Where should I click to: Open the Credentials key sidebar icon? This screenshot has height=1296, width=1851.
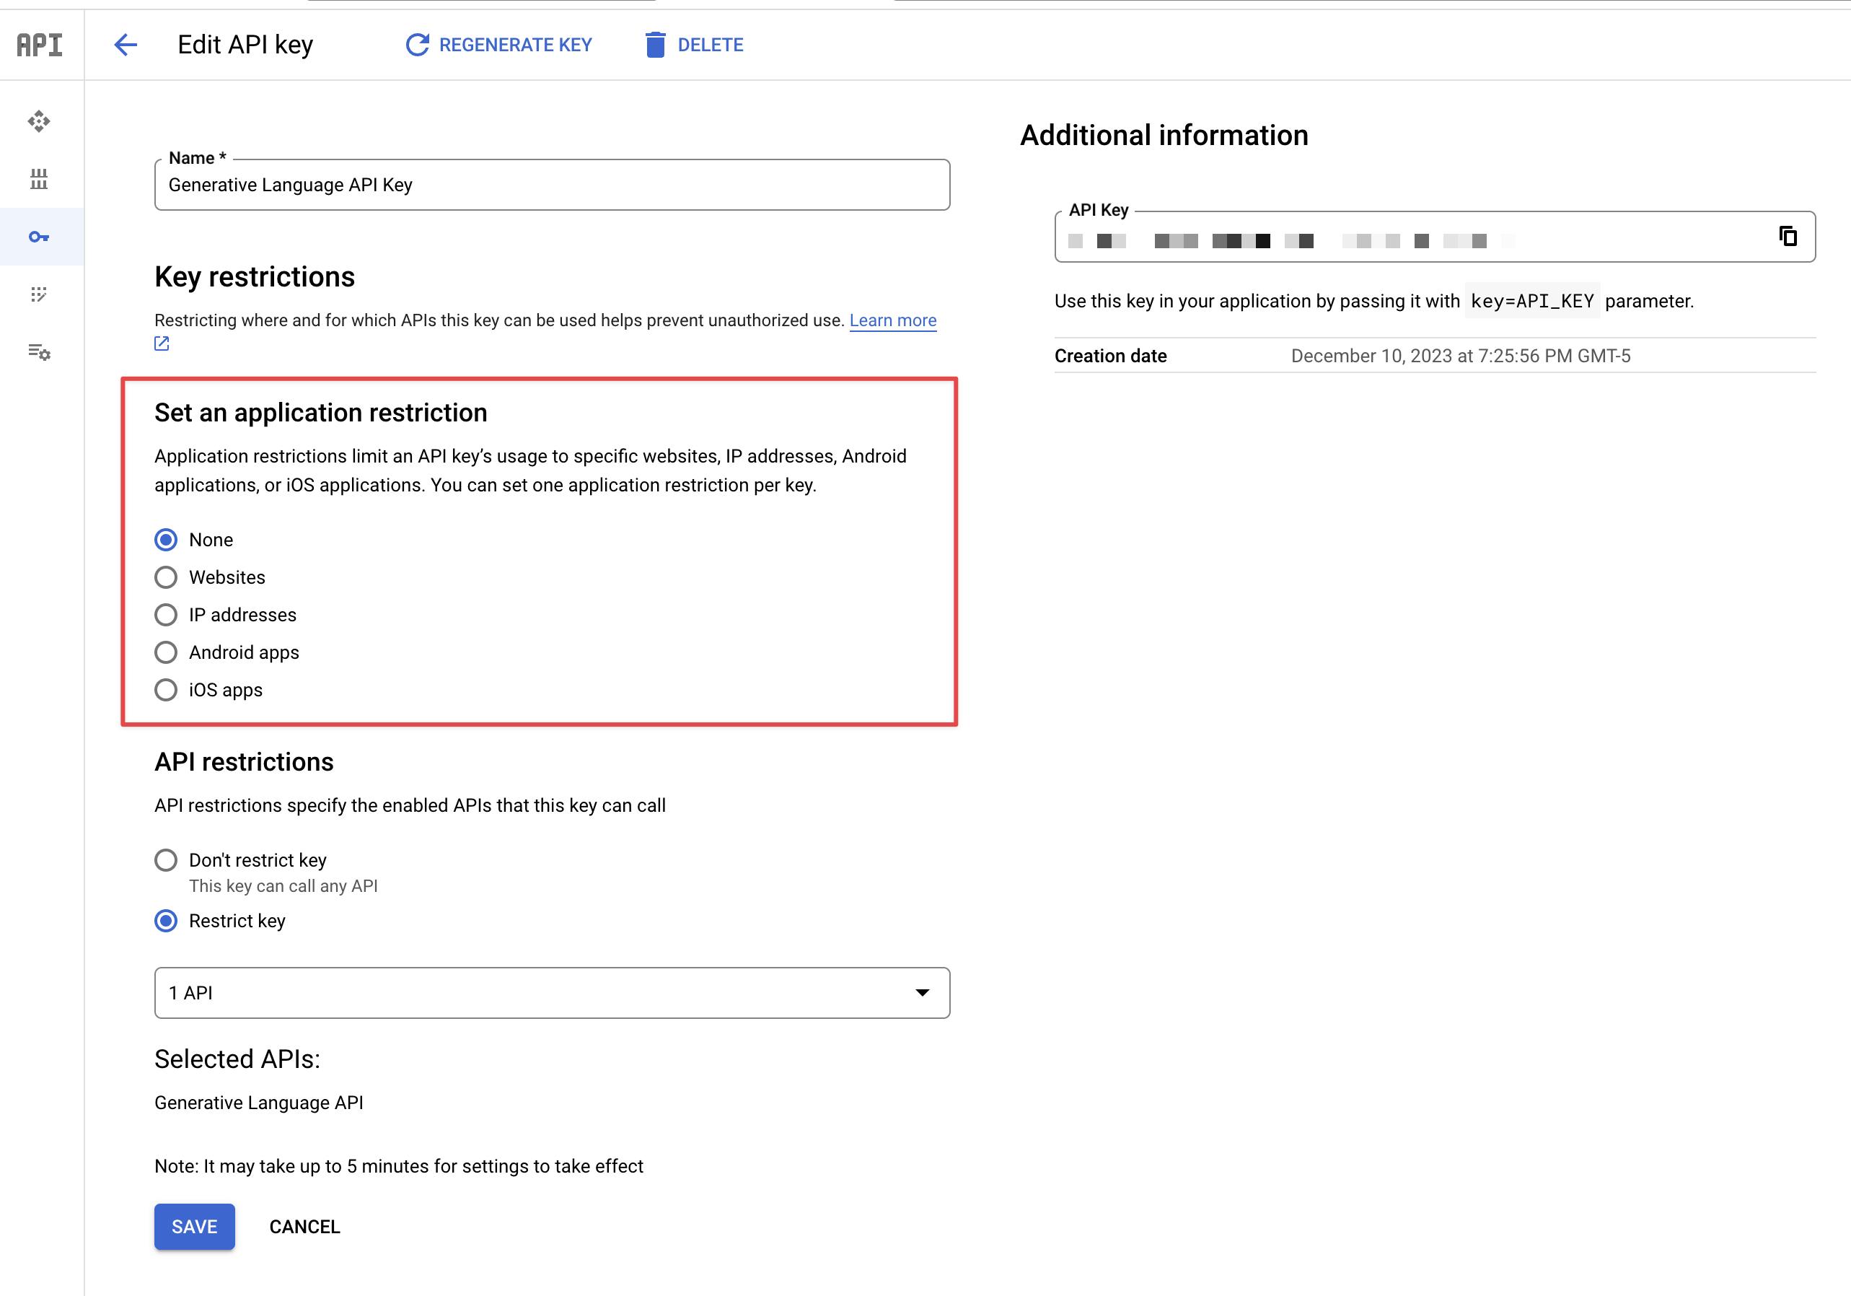(x=39, y=236)
